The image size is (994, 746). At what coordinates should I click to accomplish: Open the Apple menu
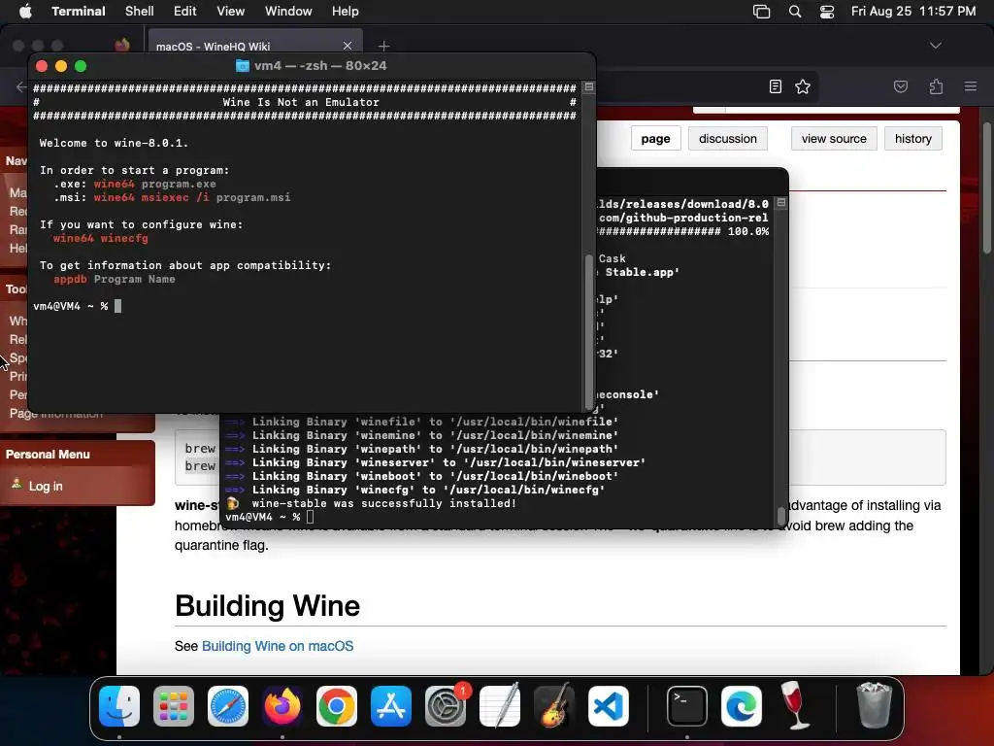[25, 11]
